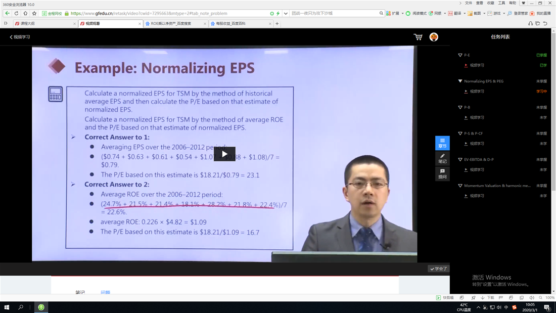Open the 文件 menu
The image size is (556, 313).
469,3
